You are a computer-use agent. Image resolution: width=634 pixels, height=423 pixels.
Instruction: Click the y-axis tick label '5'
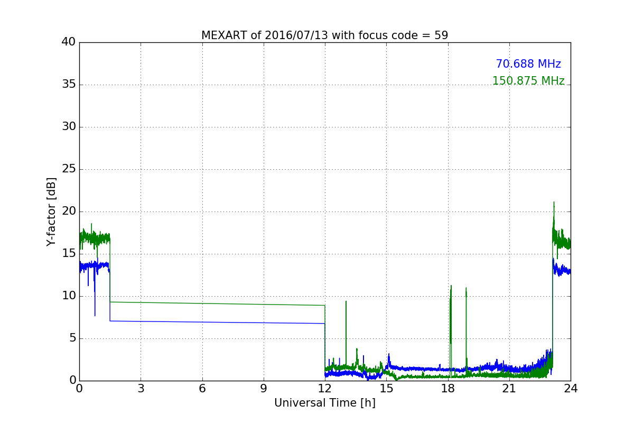[72, 338]
